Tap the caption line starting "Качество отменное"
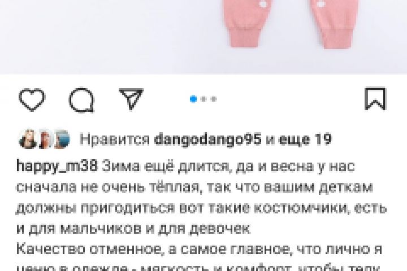This screenshot has height=271, width=407. [x=199, y=249]
